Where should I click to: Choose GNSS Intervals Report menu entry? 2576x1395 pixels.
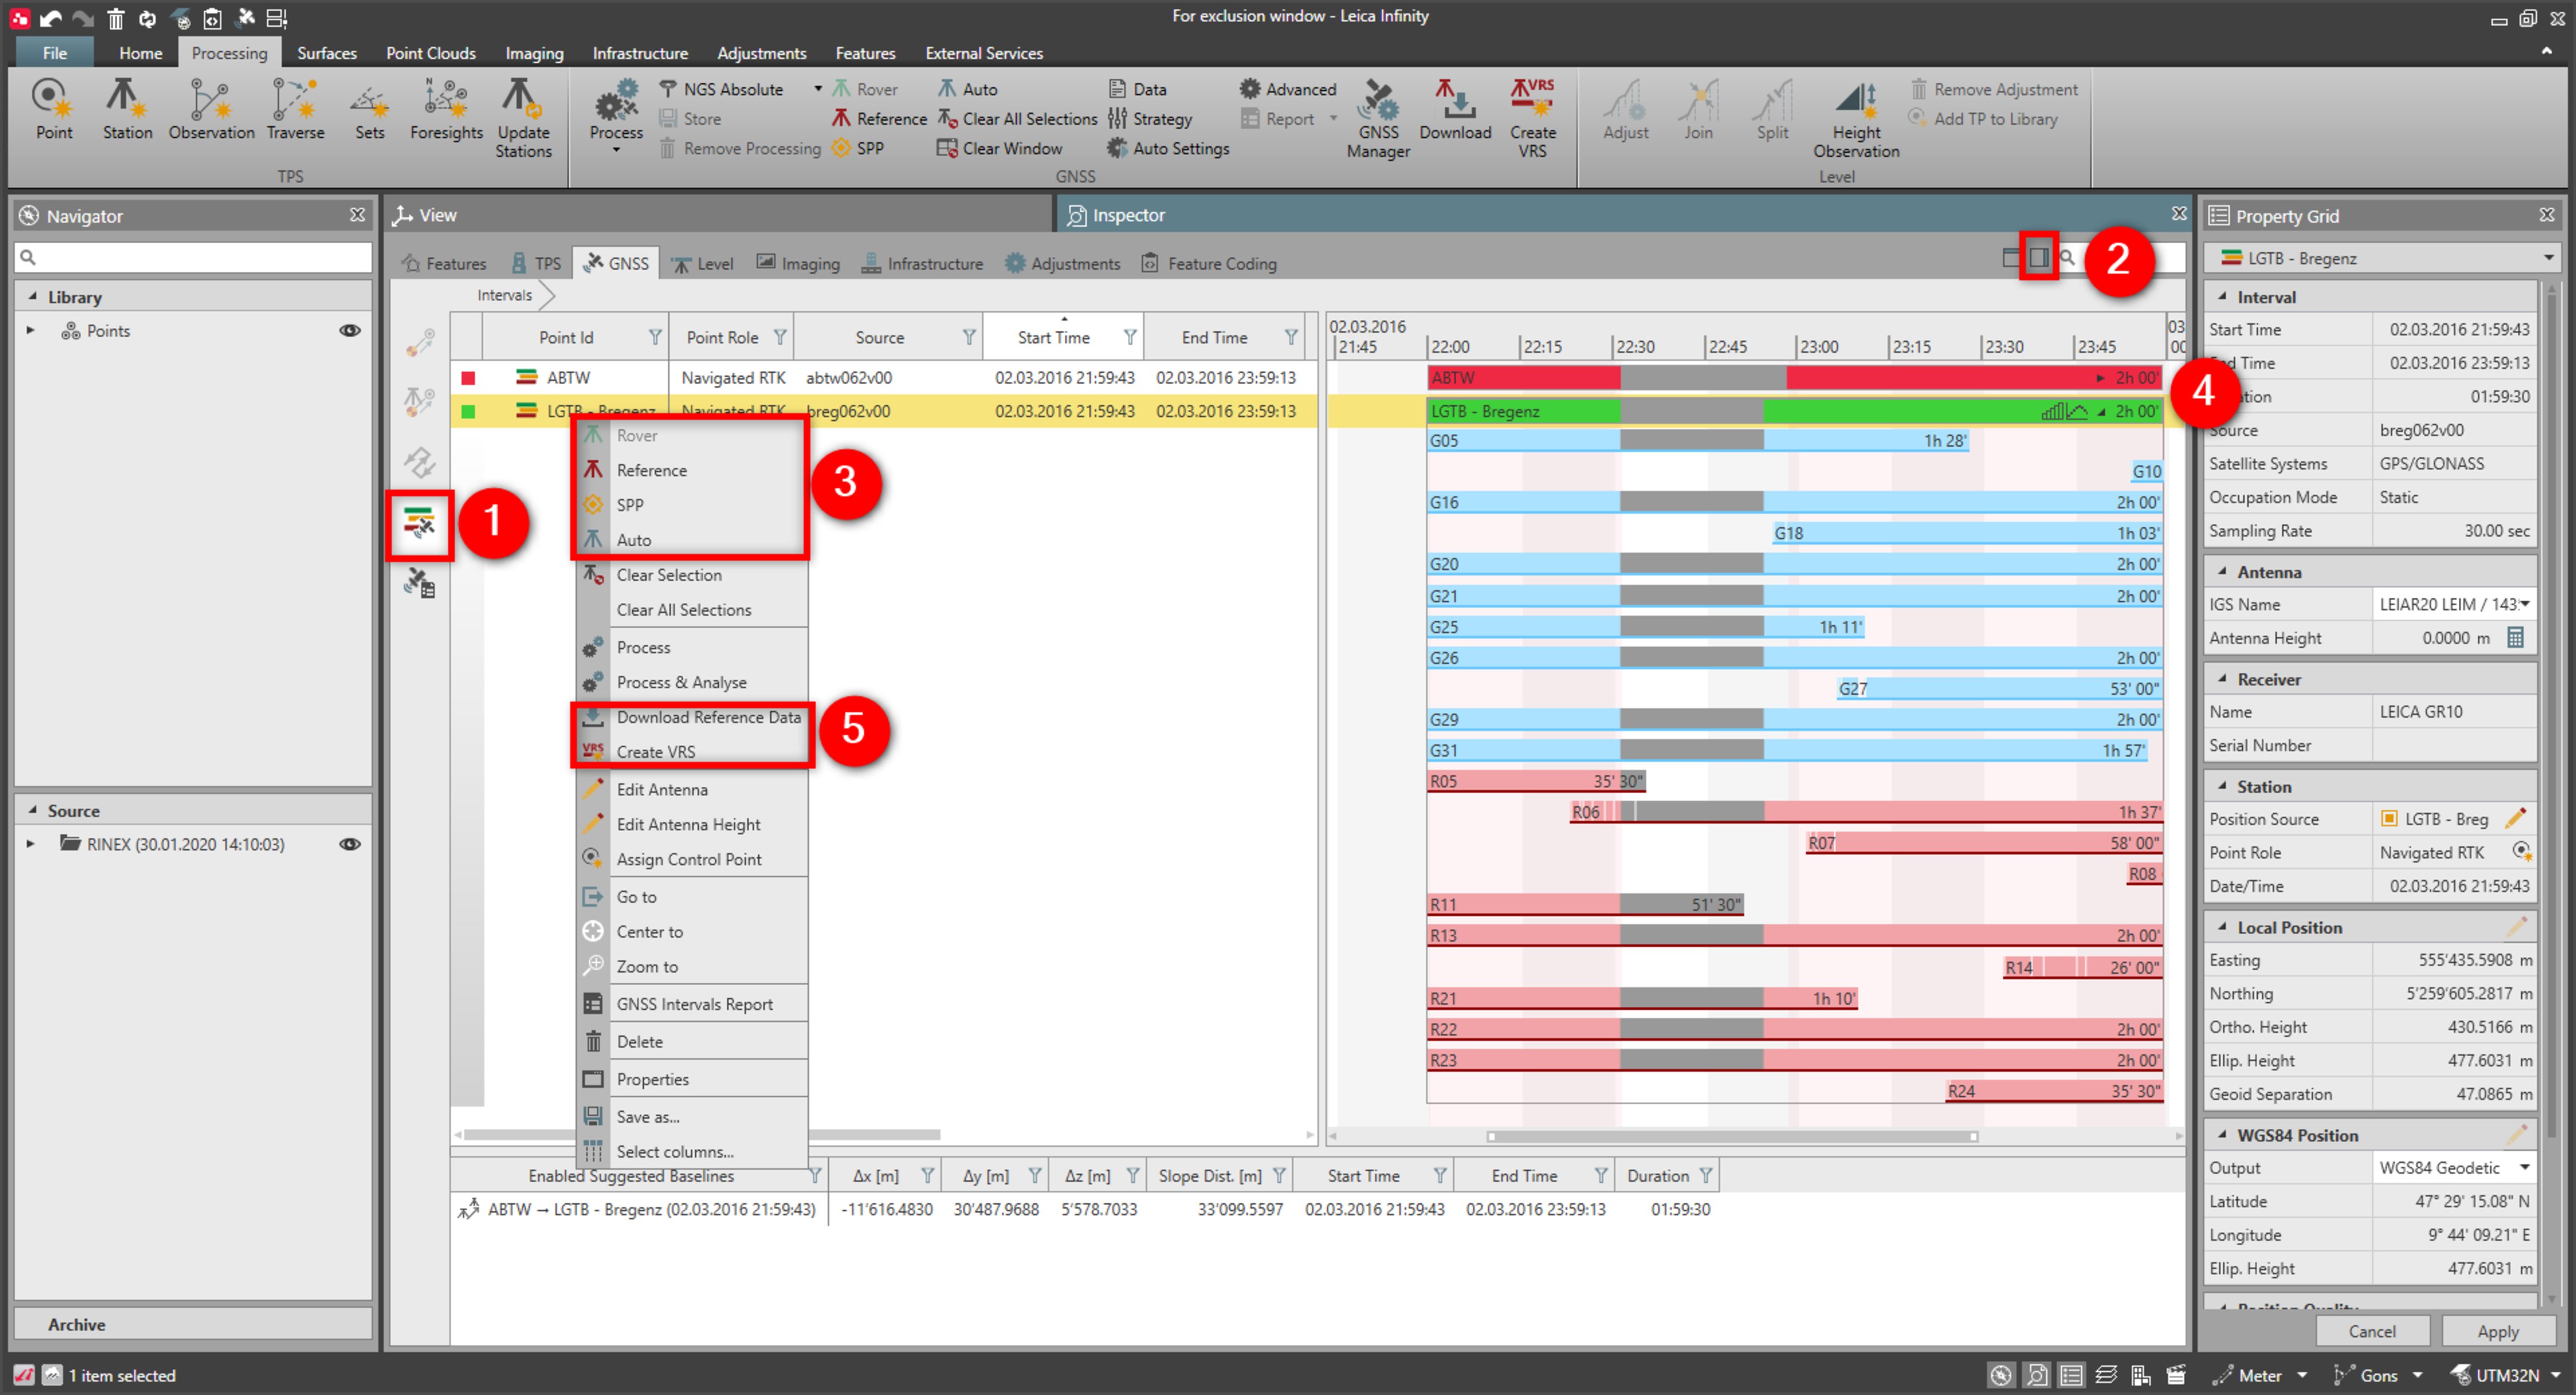(x=693, y=1004)
